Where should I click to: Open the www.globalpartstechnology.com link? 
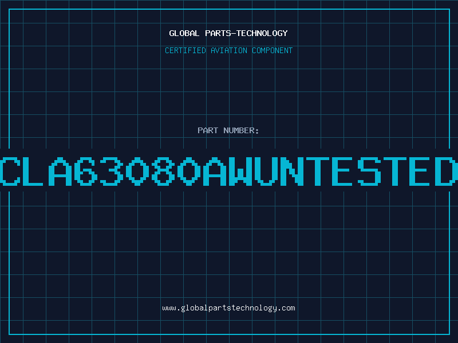coord(228,308)
